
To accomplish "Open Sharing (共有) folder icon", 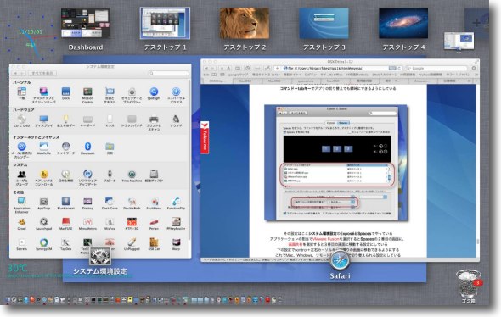I will tap(110, 147).
